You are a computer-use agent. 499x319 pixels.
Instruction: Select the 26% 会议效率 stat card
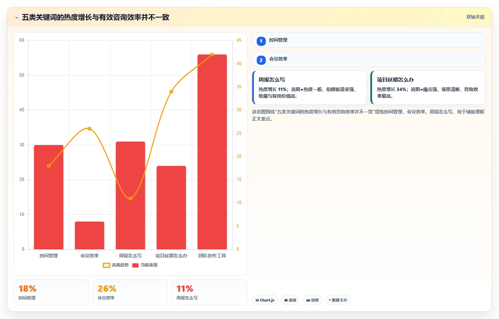pyautogui.click(x=130, y=292)
